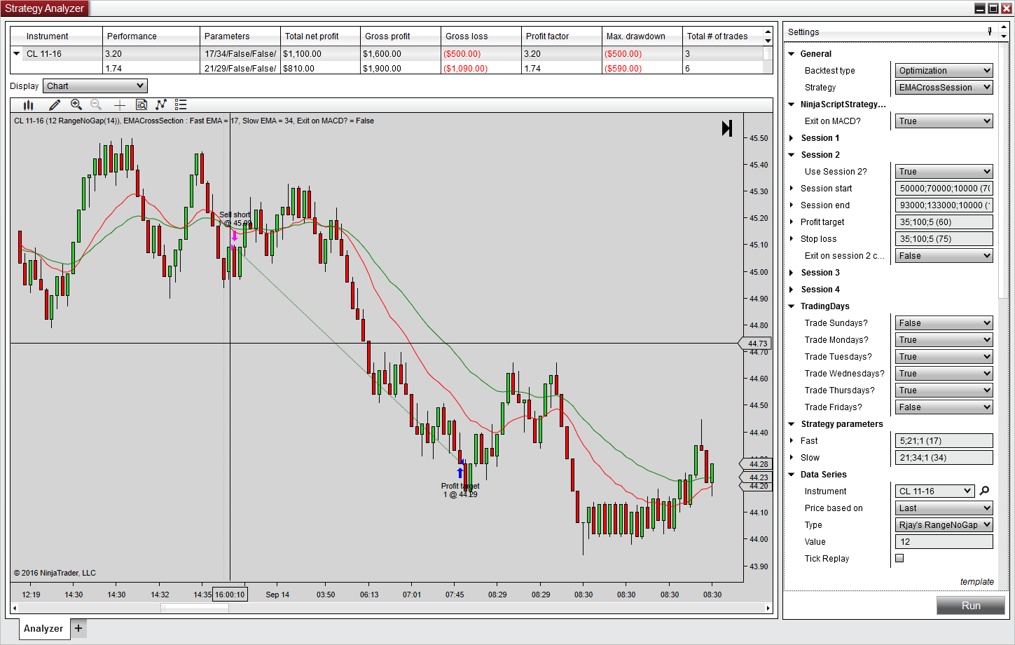Screen dimensions: 1015x645
Task: Enable the crosshair cursor tool
Action: pos(119,105)
